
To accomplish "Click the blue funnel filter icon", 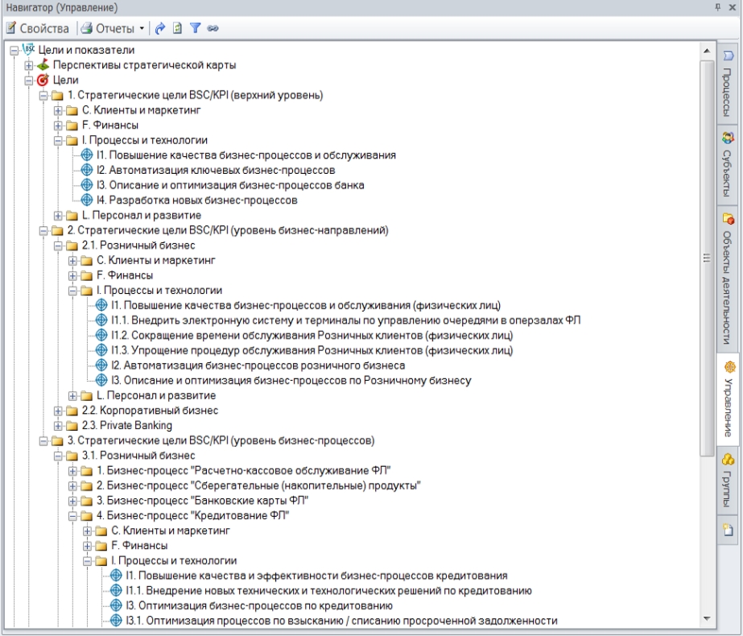I will 194,28.
